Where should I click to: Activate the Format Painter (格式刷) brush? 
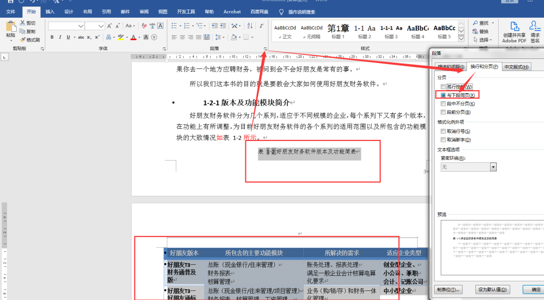click(x=23, y=40)
